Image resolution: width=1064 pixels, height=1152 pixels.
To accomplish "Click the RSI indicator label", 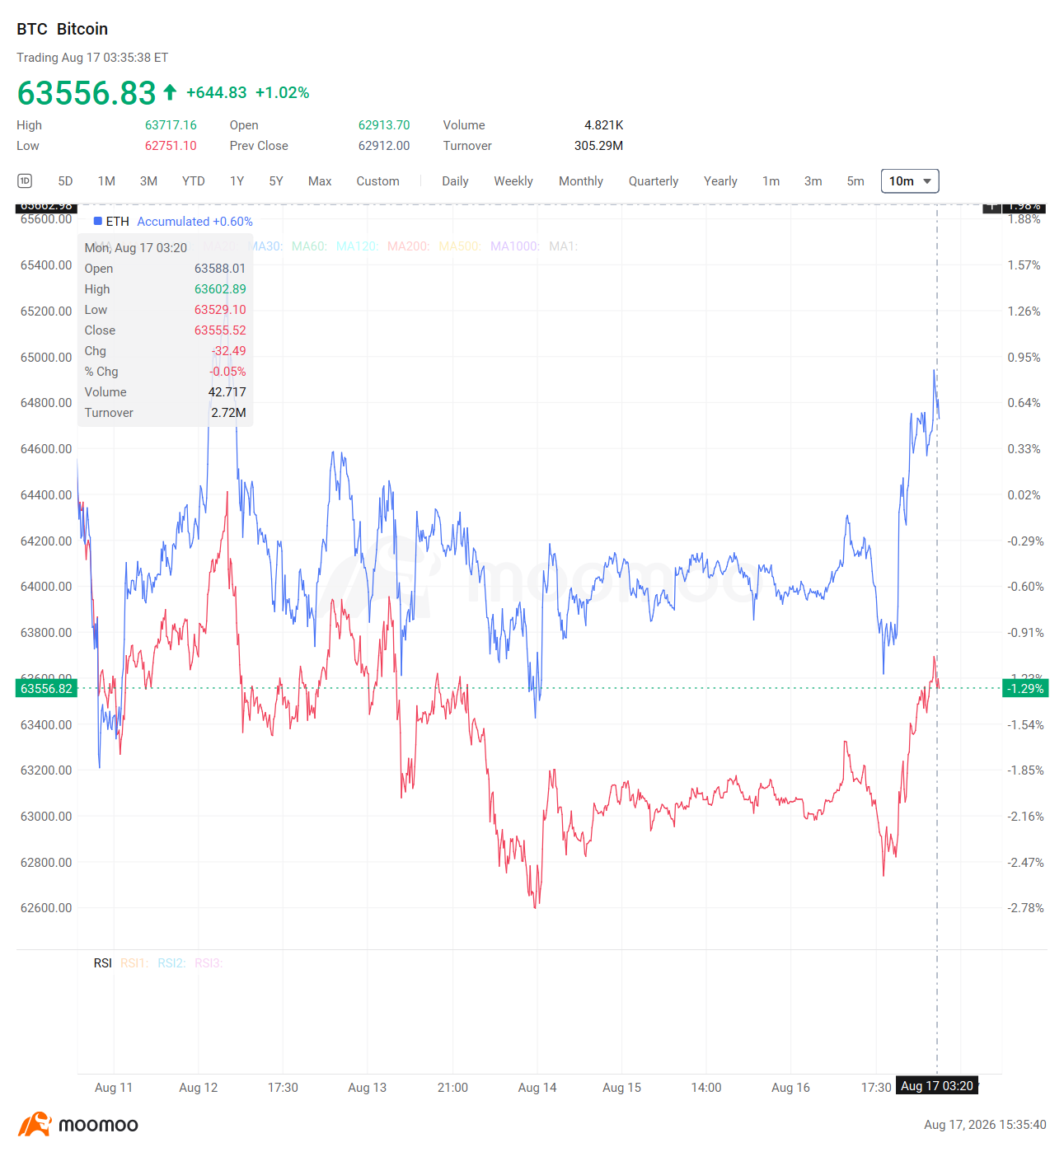I will tap(102, 963).
